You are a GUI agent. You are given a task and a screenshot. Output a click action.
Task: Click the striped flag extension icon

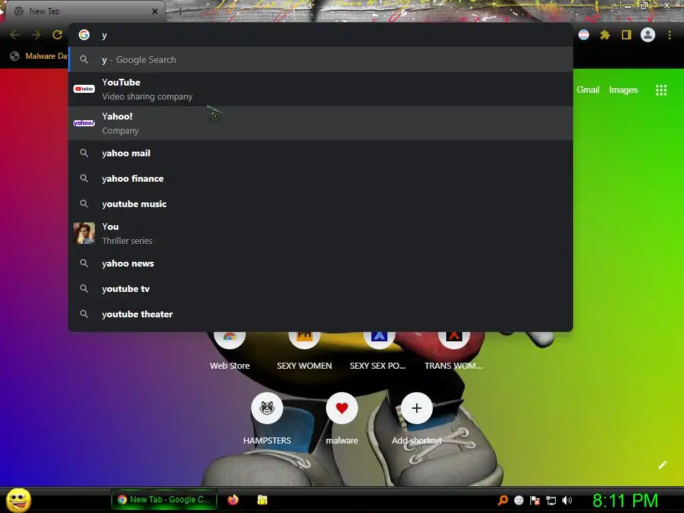click(584, 35)
